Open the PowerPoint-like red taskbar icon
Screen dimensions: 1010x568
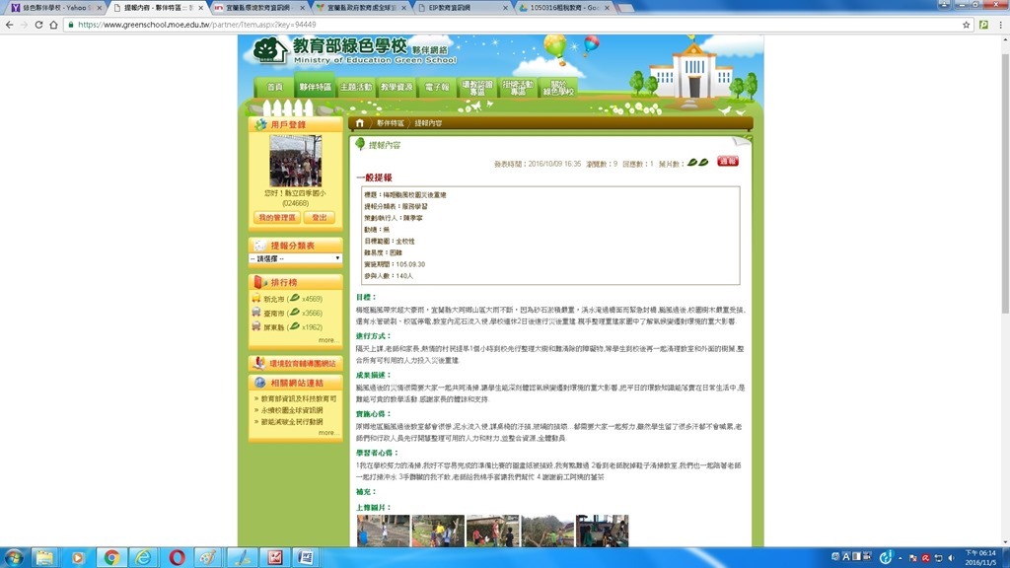[x=275, y=557]
